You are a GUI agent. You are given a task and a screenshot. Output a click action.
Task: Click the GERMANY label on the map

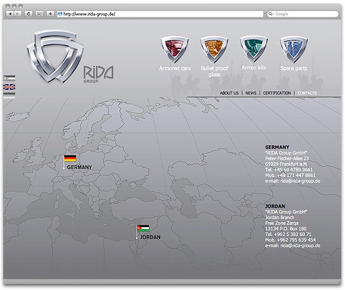coord(79,167)
